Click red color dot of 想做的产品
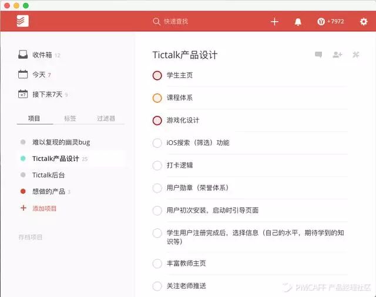This screenshot has width=376, height=297. click(23, 191)
